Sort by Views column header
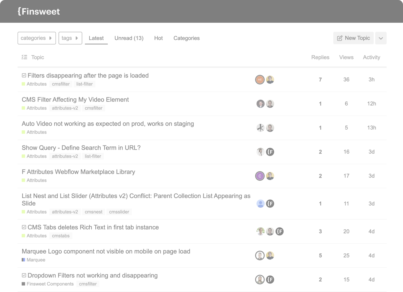This screenshot has height=292, width=403. coord(346,57)
